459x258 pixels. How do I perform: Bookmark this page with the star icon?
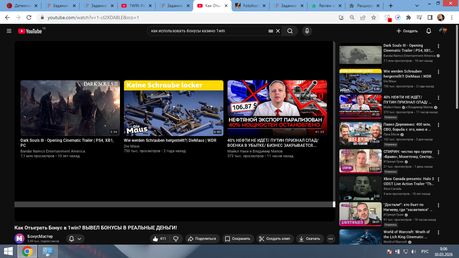374,17
